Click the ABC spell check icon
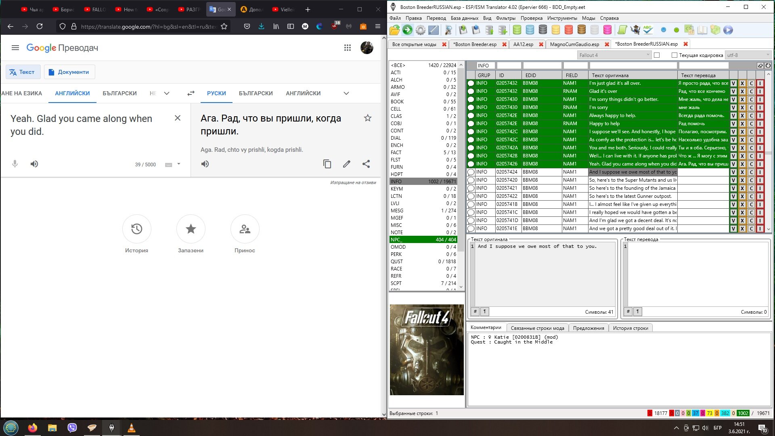This screenshot has height=436, width=775. tap(648, 30)
